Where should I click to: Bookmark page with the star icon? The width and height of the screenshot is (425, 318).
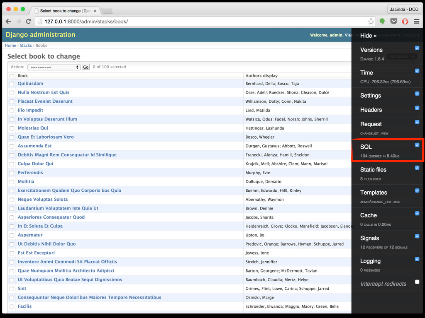(371, 22)
